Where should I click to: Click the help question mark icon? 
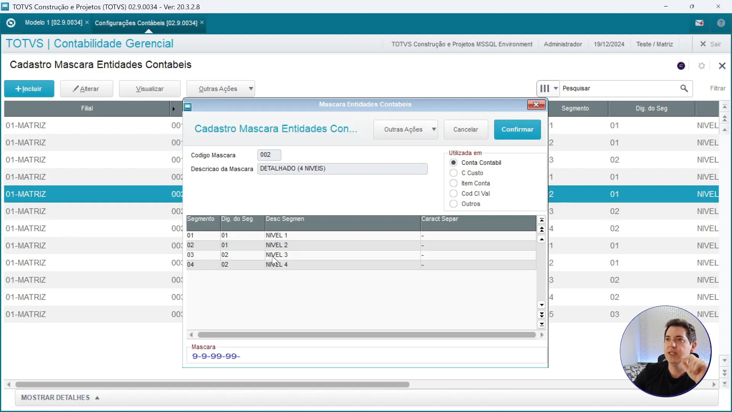click(x=721, y=23)
